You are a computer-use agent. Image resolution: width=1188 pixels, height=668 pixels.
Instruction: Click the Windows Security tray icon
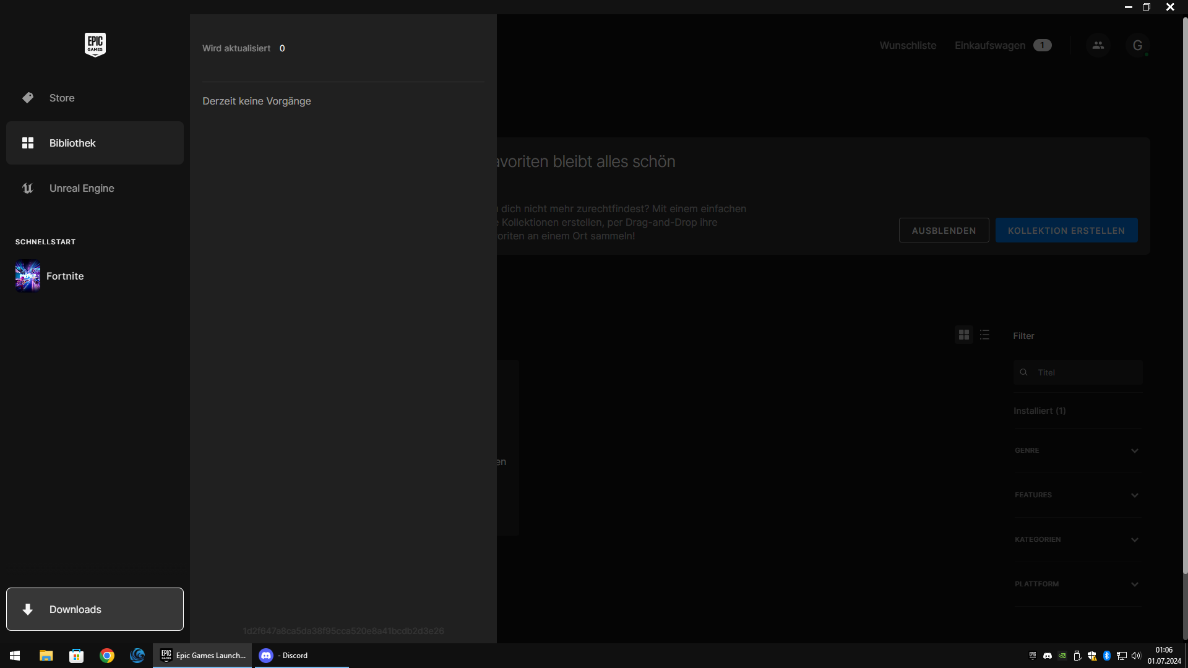point(1092,656)
